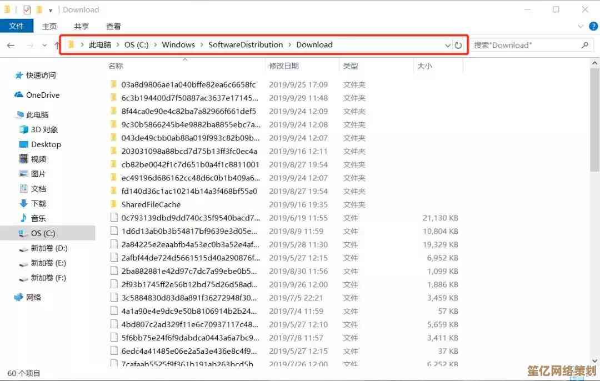The width and height of the screenshot is (600, 381).
Task: Click the blue Help question mark icon
Action: coord(592,26)
